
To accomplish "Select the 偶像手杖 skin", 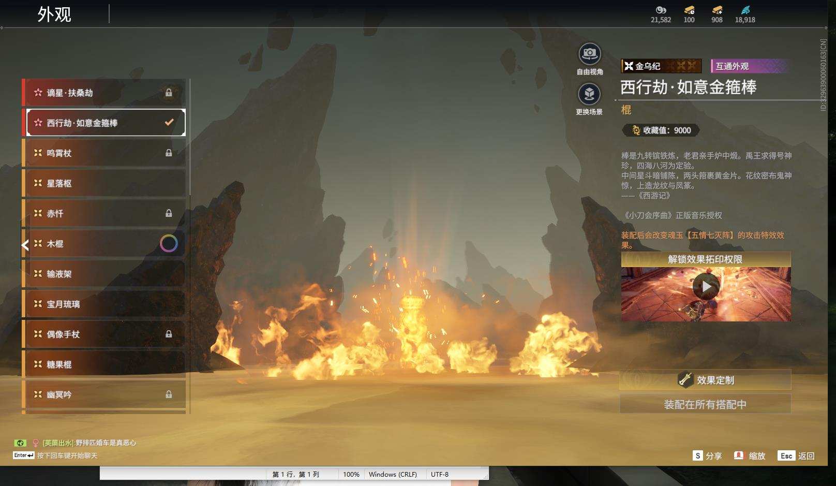I will point(104,334).
